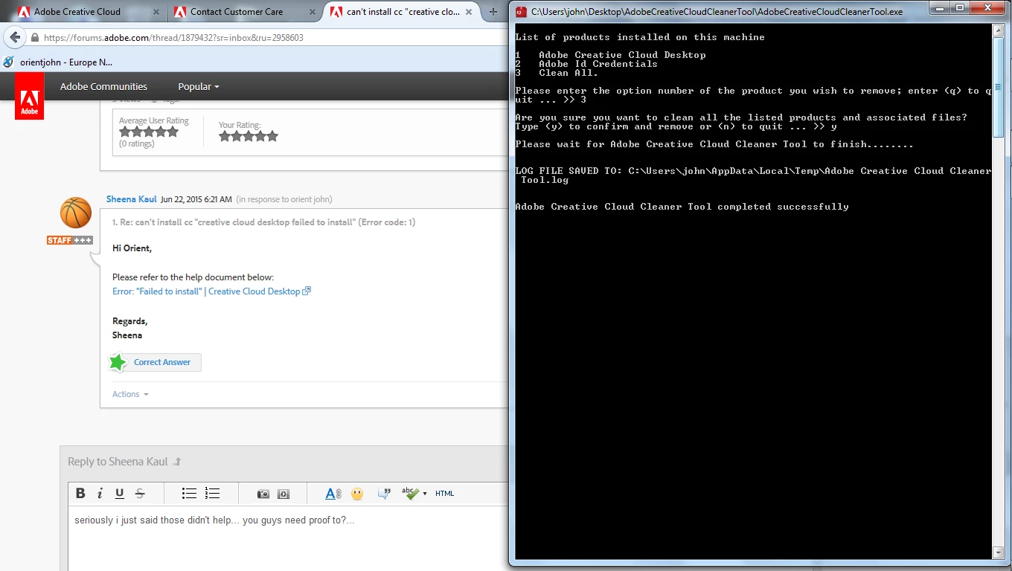Click the arrow icon next to Reply to Sheena Kaul
1012x571 pixels.
[176, 462]
